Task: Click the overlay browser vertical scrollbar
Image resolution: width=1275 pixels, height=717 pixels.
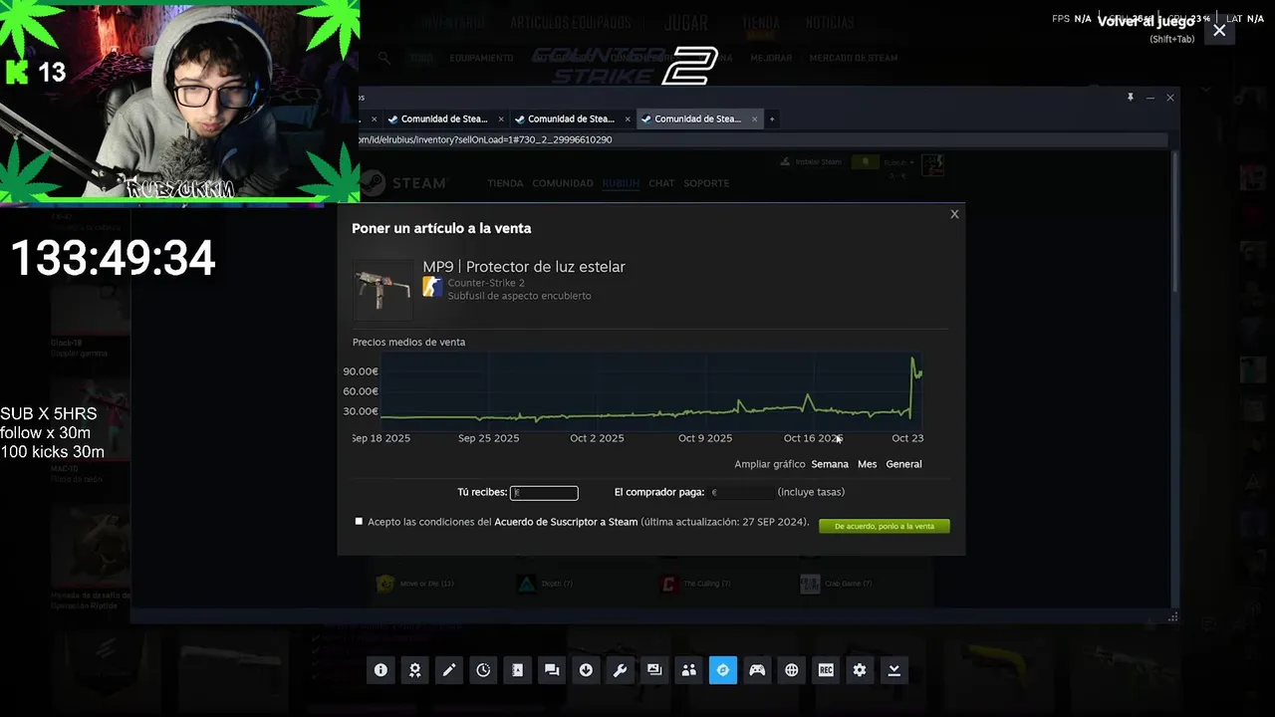Action: click(x=1175, y=224)
